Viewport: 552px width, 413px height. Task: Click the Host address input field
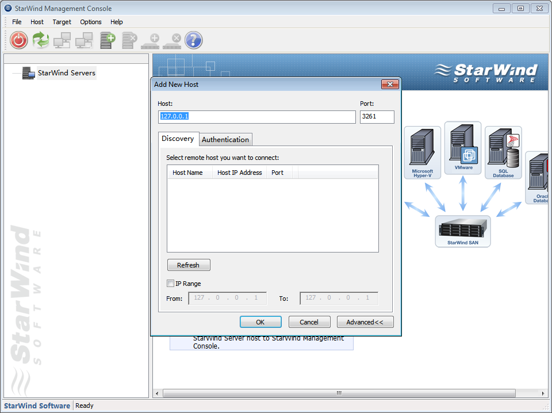pyautogui.click(x=257, y=117)
